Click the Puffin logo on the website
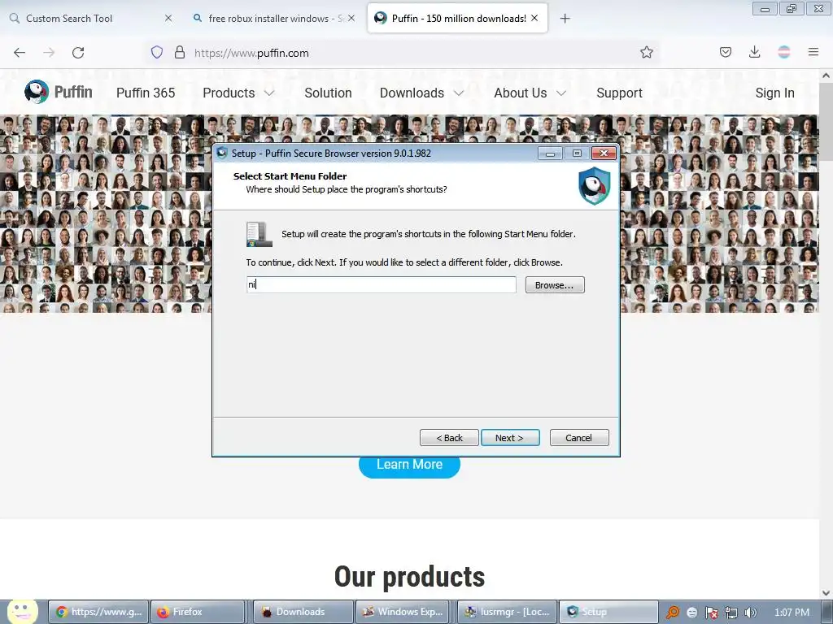The width and height of the screenshot is (833, 624). point(59,93)
